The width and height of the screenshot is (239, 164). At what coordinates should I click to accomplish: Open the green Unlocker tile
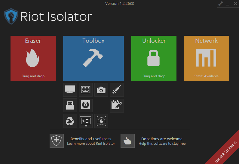tap(154, 58)
